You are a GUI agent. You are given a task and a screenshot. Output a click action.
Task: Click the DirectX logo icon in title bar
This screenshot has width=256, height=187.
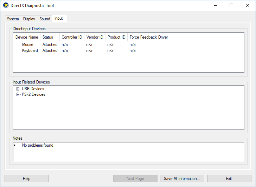(6, 5)
